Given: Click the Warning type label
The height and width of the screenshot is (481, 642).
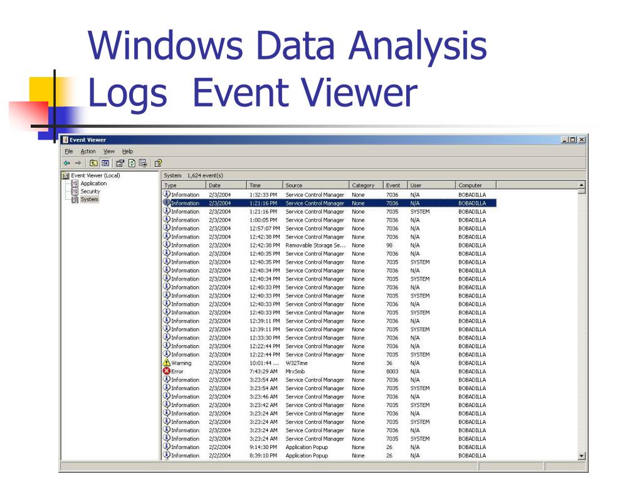Looking at the screenshot, I should pos(181,363).
